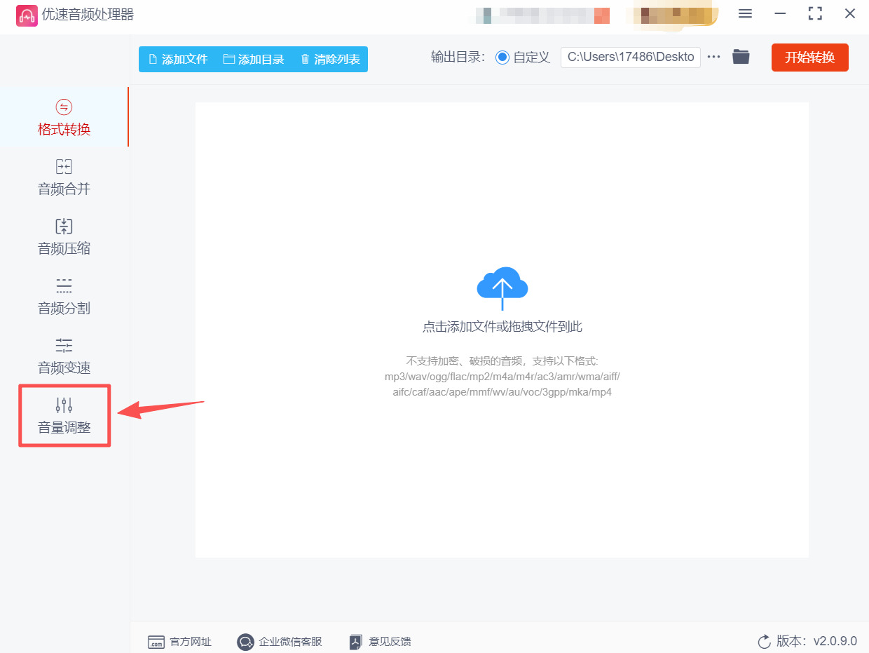The image size is (869, 653).
Task: Click the refresh icon beside 版本 v2.0.9.0
Action: pyautogui.click(x=764, y=642)
